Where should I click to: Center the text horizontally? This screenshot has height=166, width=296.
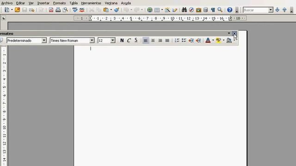tap(153, 41)
